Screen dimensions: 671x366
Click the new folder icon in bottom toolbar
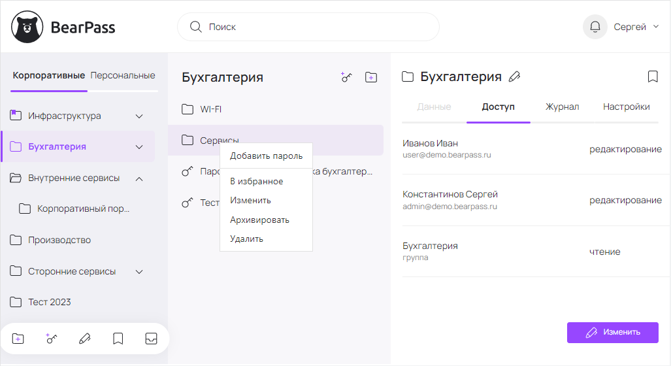(18, 339)
